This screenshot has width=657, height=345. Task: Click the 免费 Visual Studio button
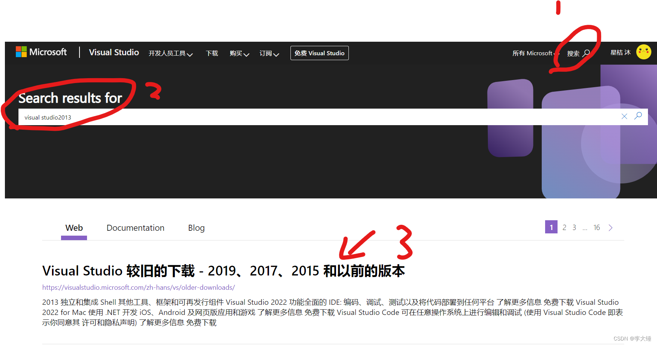coord(319,53)
